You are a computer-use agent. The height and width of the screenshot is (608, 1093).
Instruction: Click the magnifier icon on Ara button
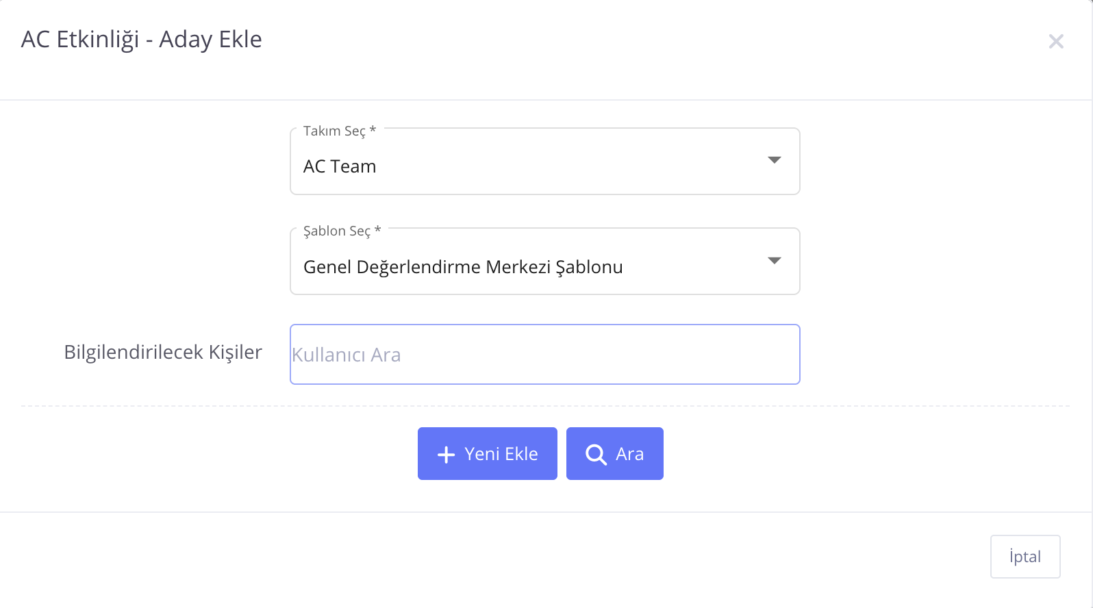pos(596,455)
